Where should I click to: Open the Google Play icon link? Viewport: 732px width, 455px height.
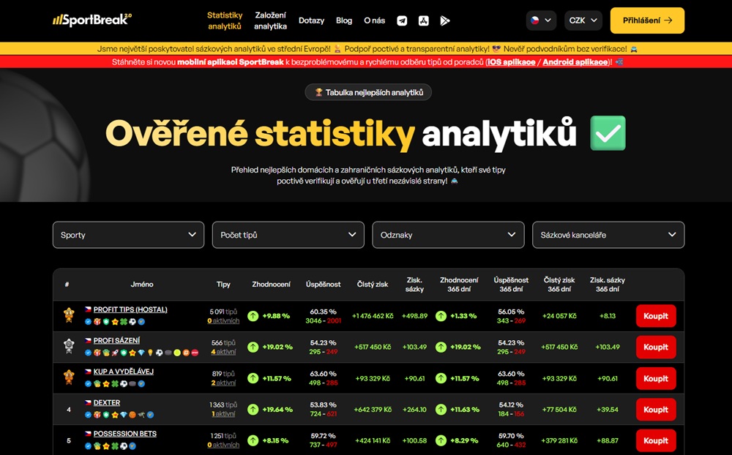tap(444, 20)
